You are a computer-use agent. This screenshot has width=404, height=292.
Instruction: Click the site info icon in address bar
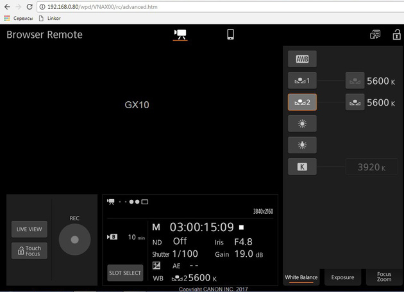pyautogui.click(x=42, y=7)
